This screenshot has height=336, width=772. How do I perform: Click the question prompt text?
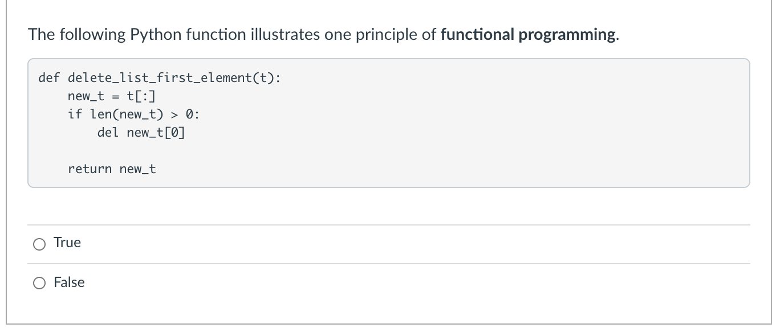tap(228, 34)
